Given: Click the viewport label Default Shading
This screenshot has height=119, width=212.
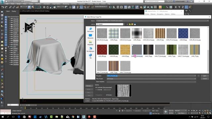Looking at the screenshot, I should 44,11.
